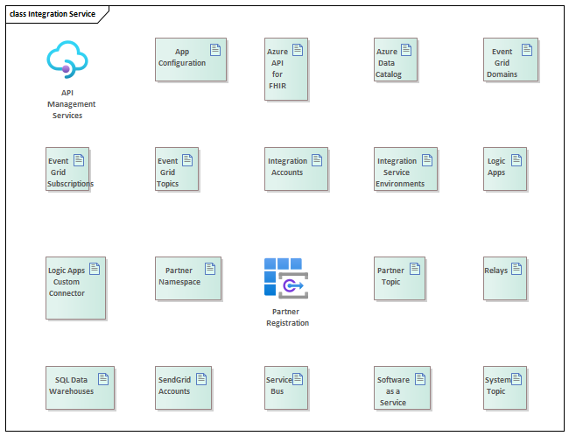This screenshot has width=569, height=436.
Task: Select the 'Event Grid Domains' label
Action: 502,63
